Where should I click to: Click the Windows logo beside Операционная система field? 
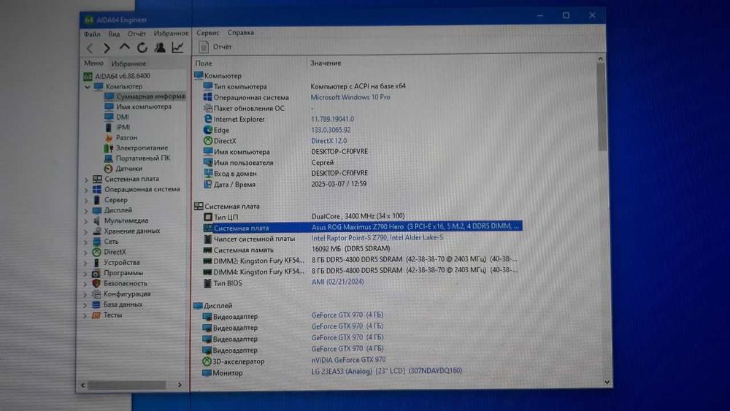[207, 97]
